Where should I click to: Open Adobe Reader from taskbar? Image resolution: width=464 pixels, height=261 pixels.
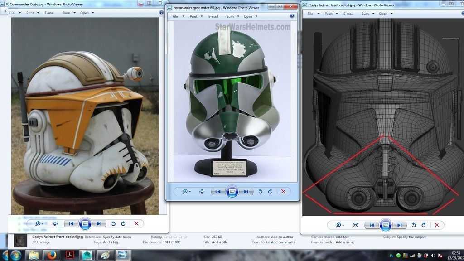[69, 255]
